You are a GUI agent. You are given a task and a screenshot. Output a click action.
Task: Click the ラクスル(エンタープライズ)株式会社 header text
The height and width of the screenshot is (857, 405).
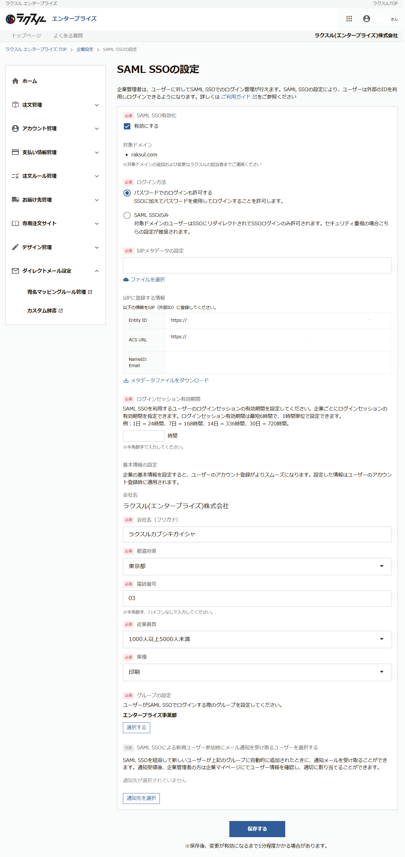coord(356,36)
